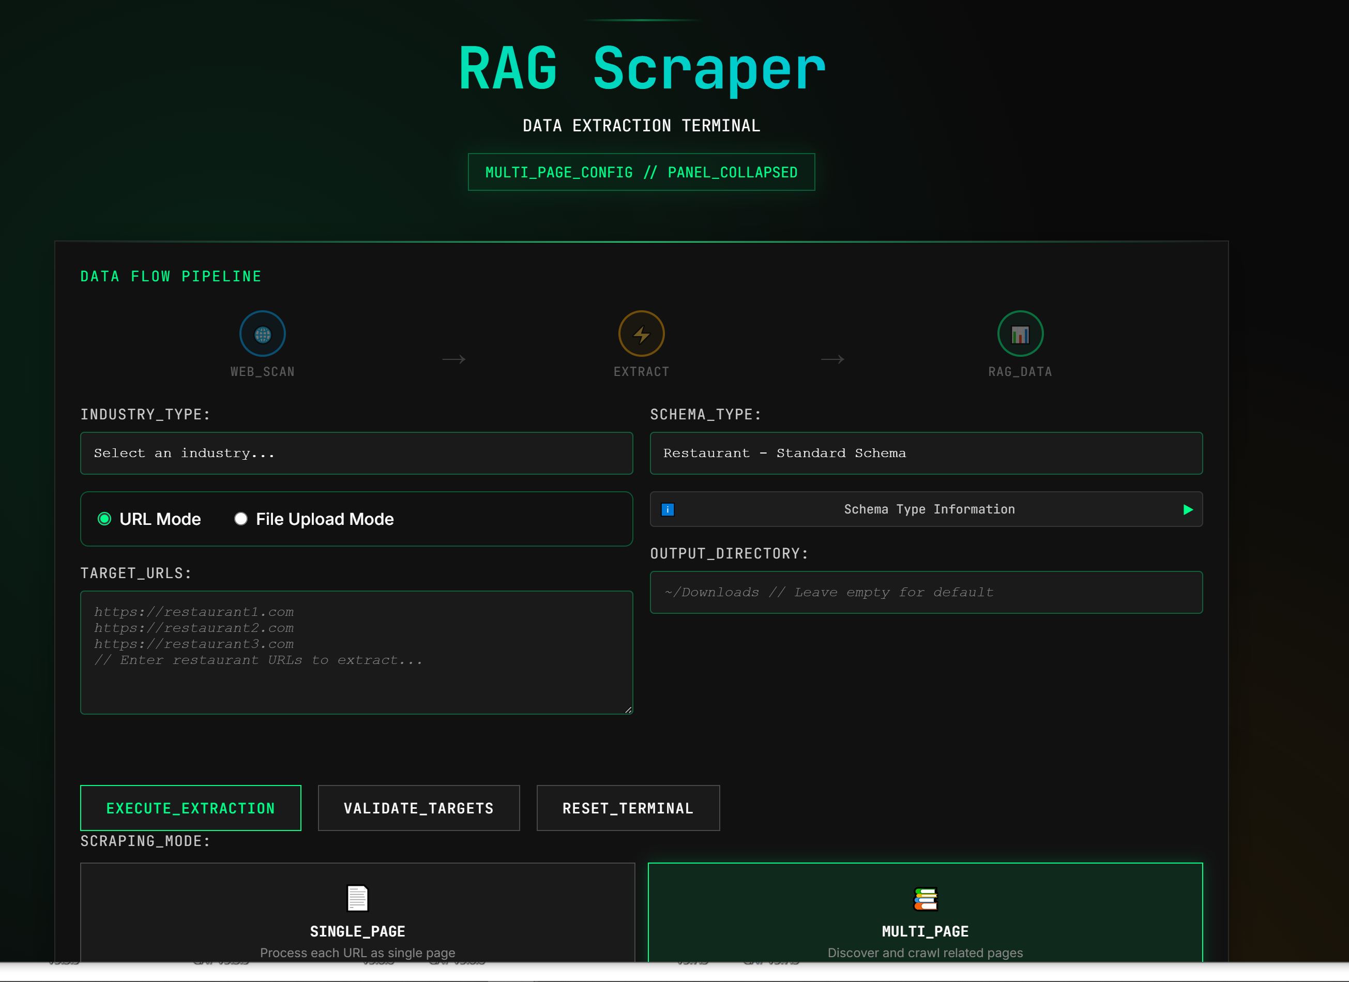
Task: Click the blue info badge beside Schema Type Information
Action: coord(668,509)
